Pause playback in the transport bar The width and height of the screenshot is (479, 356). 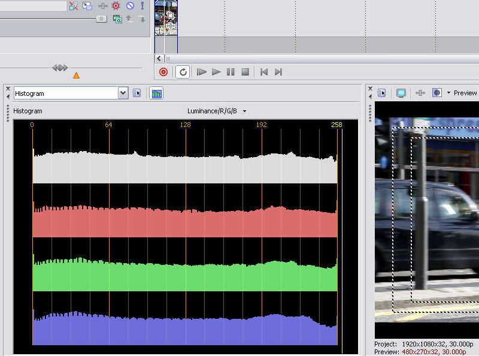coord(231,72)
